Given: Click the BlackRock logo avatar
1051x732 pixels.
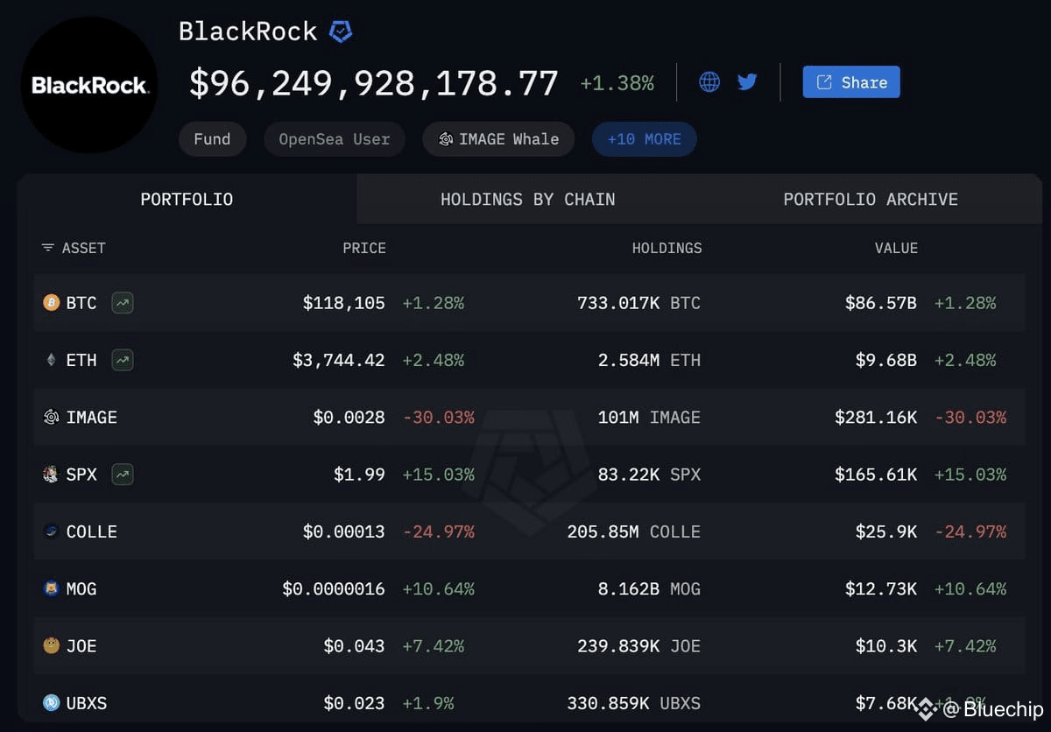Looking at the screenshot, I should click(x=89, y=85).
